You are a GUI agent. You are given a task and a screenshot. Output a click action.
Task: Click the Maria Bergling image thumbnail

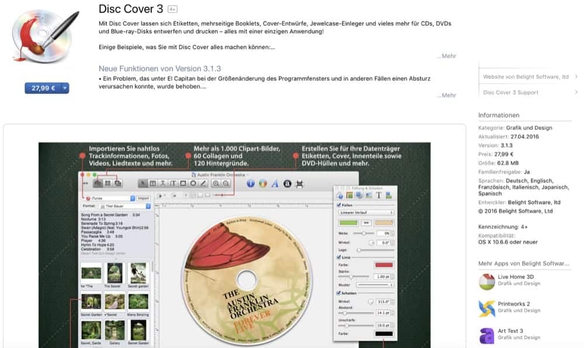(x=138, y=301)
